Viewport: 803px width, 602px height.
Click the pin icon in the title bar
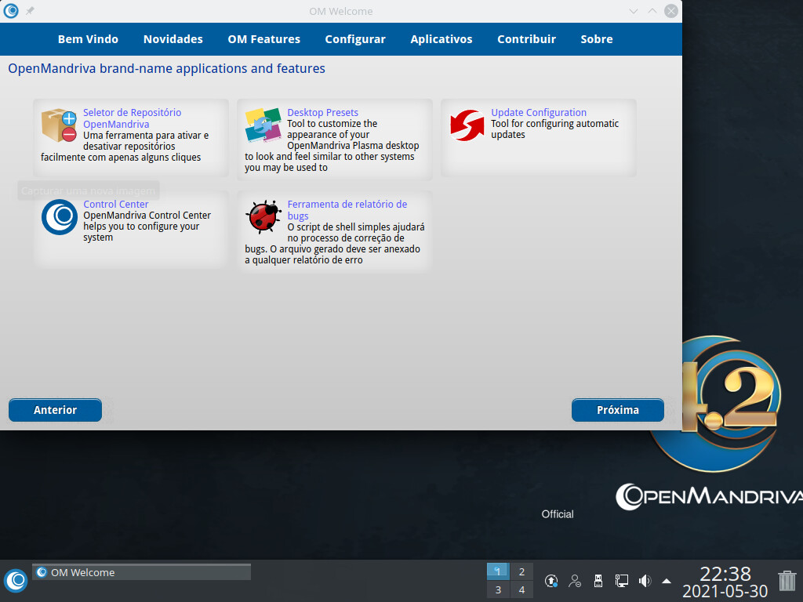[x=31, y=11]
